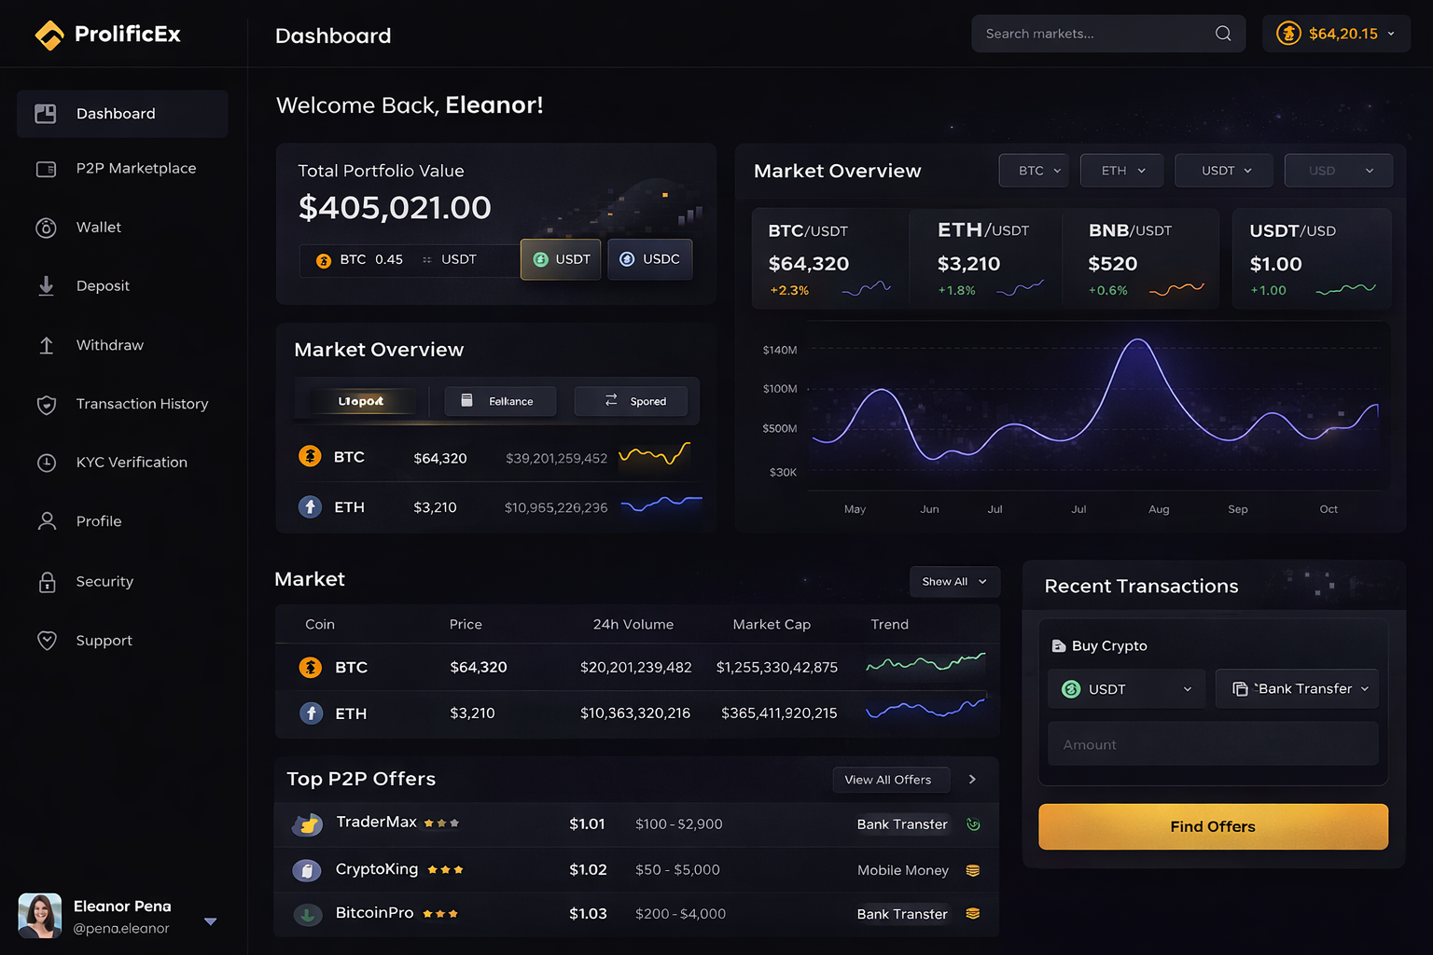This screenshot has width=1433, height=955.
Task: Open the Withdraw section
Action: tap(47, 345)
